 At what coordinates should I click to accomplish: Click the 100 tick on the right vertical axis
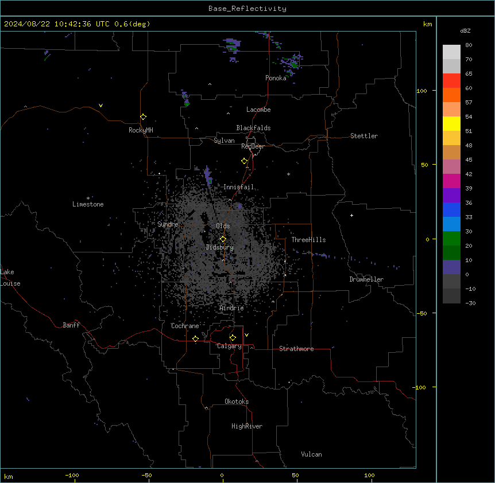(x=421, y=91)
